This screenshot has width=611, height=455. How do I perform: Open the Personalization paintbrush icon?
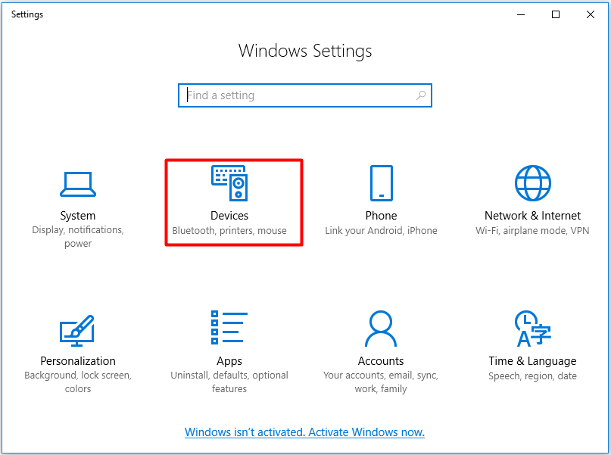[x=77, y=330]
